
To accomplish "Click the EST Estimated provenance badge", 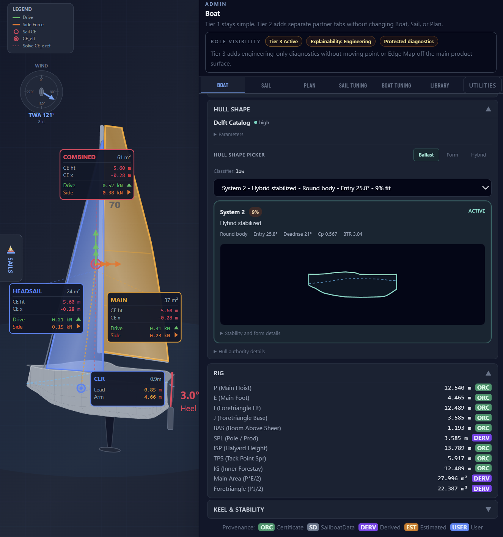I will (x=411, y=527).
